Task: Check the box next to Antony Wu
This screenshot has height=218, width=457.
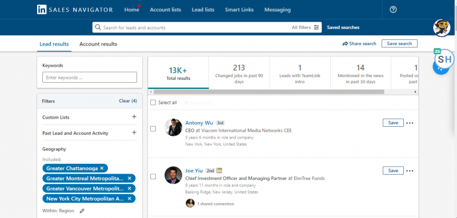Action: point(153,128)
